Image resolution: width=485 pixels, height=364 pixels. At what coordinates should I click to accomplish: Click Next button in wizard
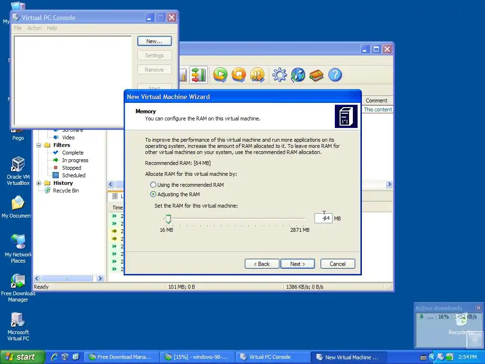click(x=297, y=264)
